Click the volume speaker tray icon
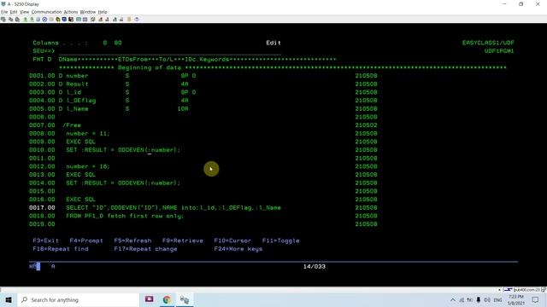This screenshot has height=307, width=547. pos(487,299)
